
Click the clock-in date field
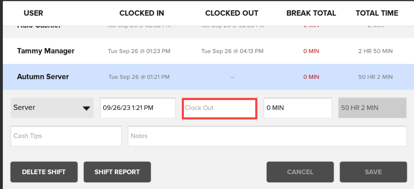tap(138, 108)
